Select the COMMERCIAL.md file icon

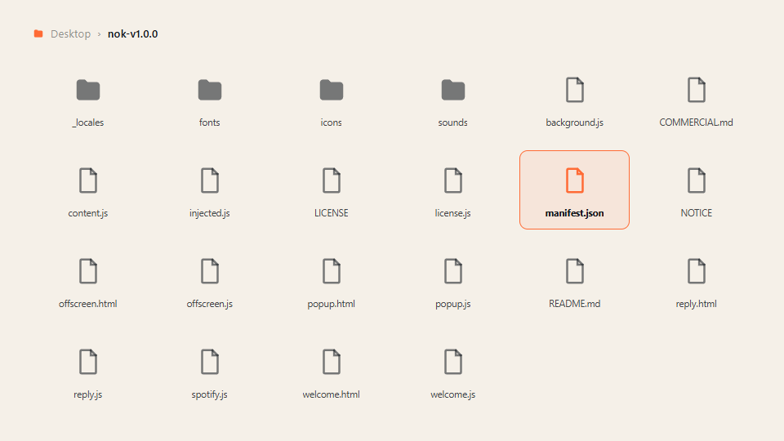697,90
